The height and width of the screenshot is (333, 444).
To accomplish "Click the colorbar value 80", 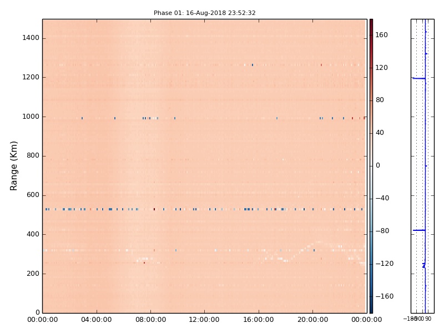I will (x=380, y=100).
